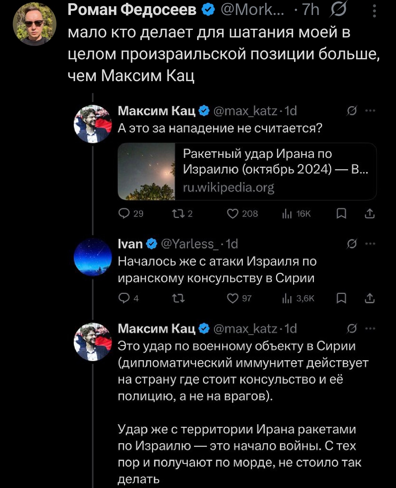Share Максим Кац's Wikipedia link tweet
396x488 pixels.
click(369, 213)
